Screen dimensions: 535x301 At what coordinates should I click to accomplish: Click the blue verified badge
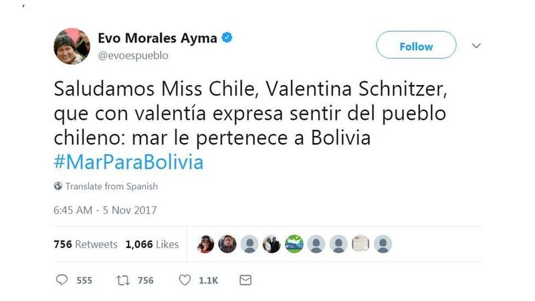227,37
